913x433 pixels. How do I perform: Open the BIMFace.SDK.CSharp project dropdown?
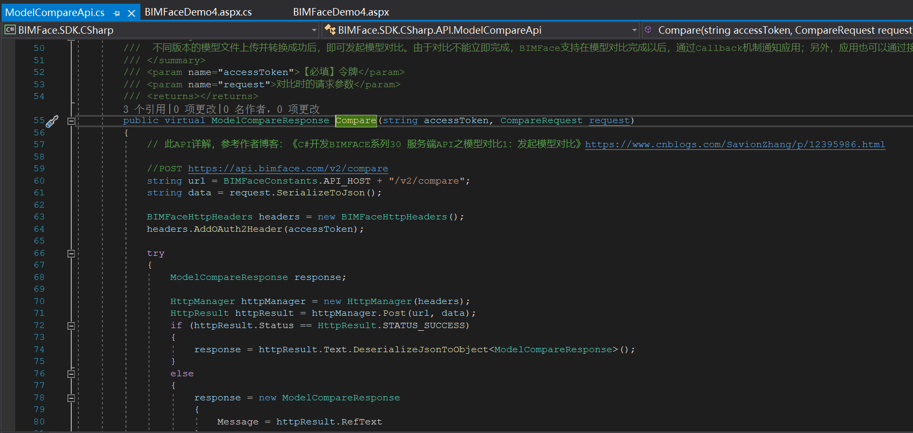[315, 30]
